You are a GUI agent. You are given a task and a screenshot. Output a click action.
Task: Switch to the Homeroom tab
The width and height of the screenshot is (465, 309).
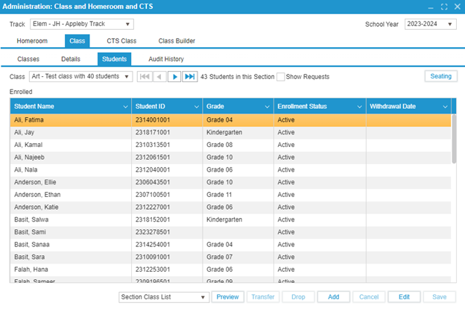click(x=32, y=41)
